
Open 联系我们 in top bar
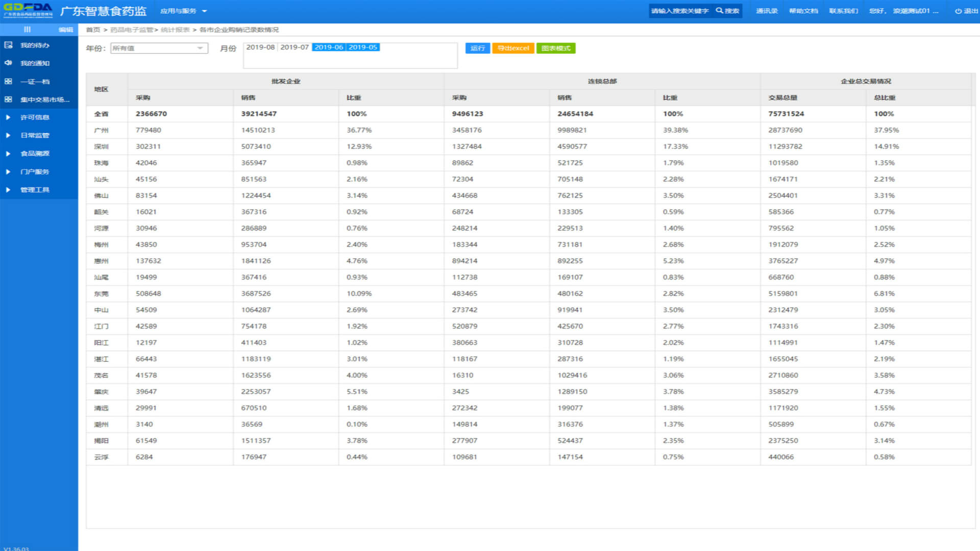[843, 11]
